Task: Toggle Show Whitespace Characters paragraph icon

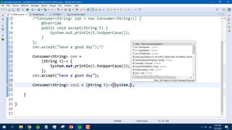Action: [x=104, y=10]
